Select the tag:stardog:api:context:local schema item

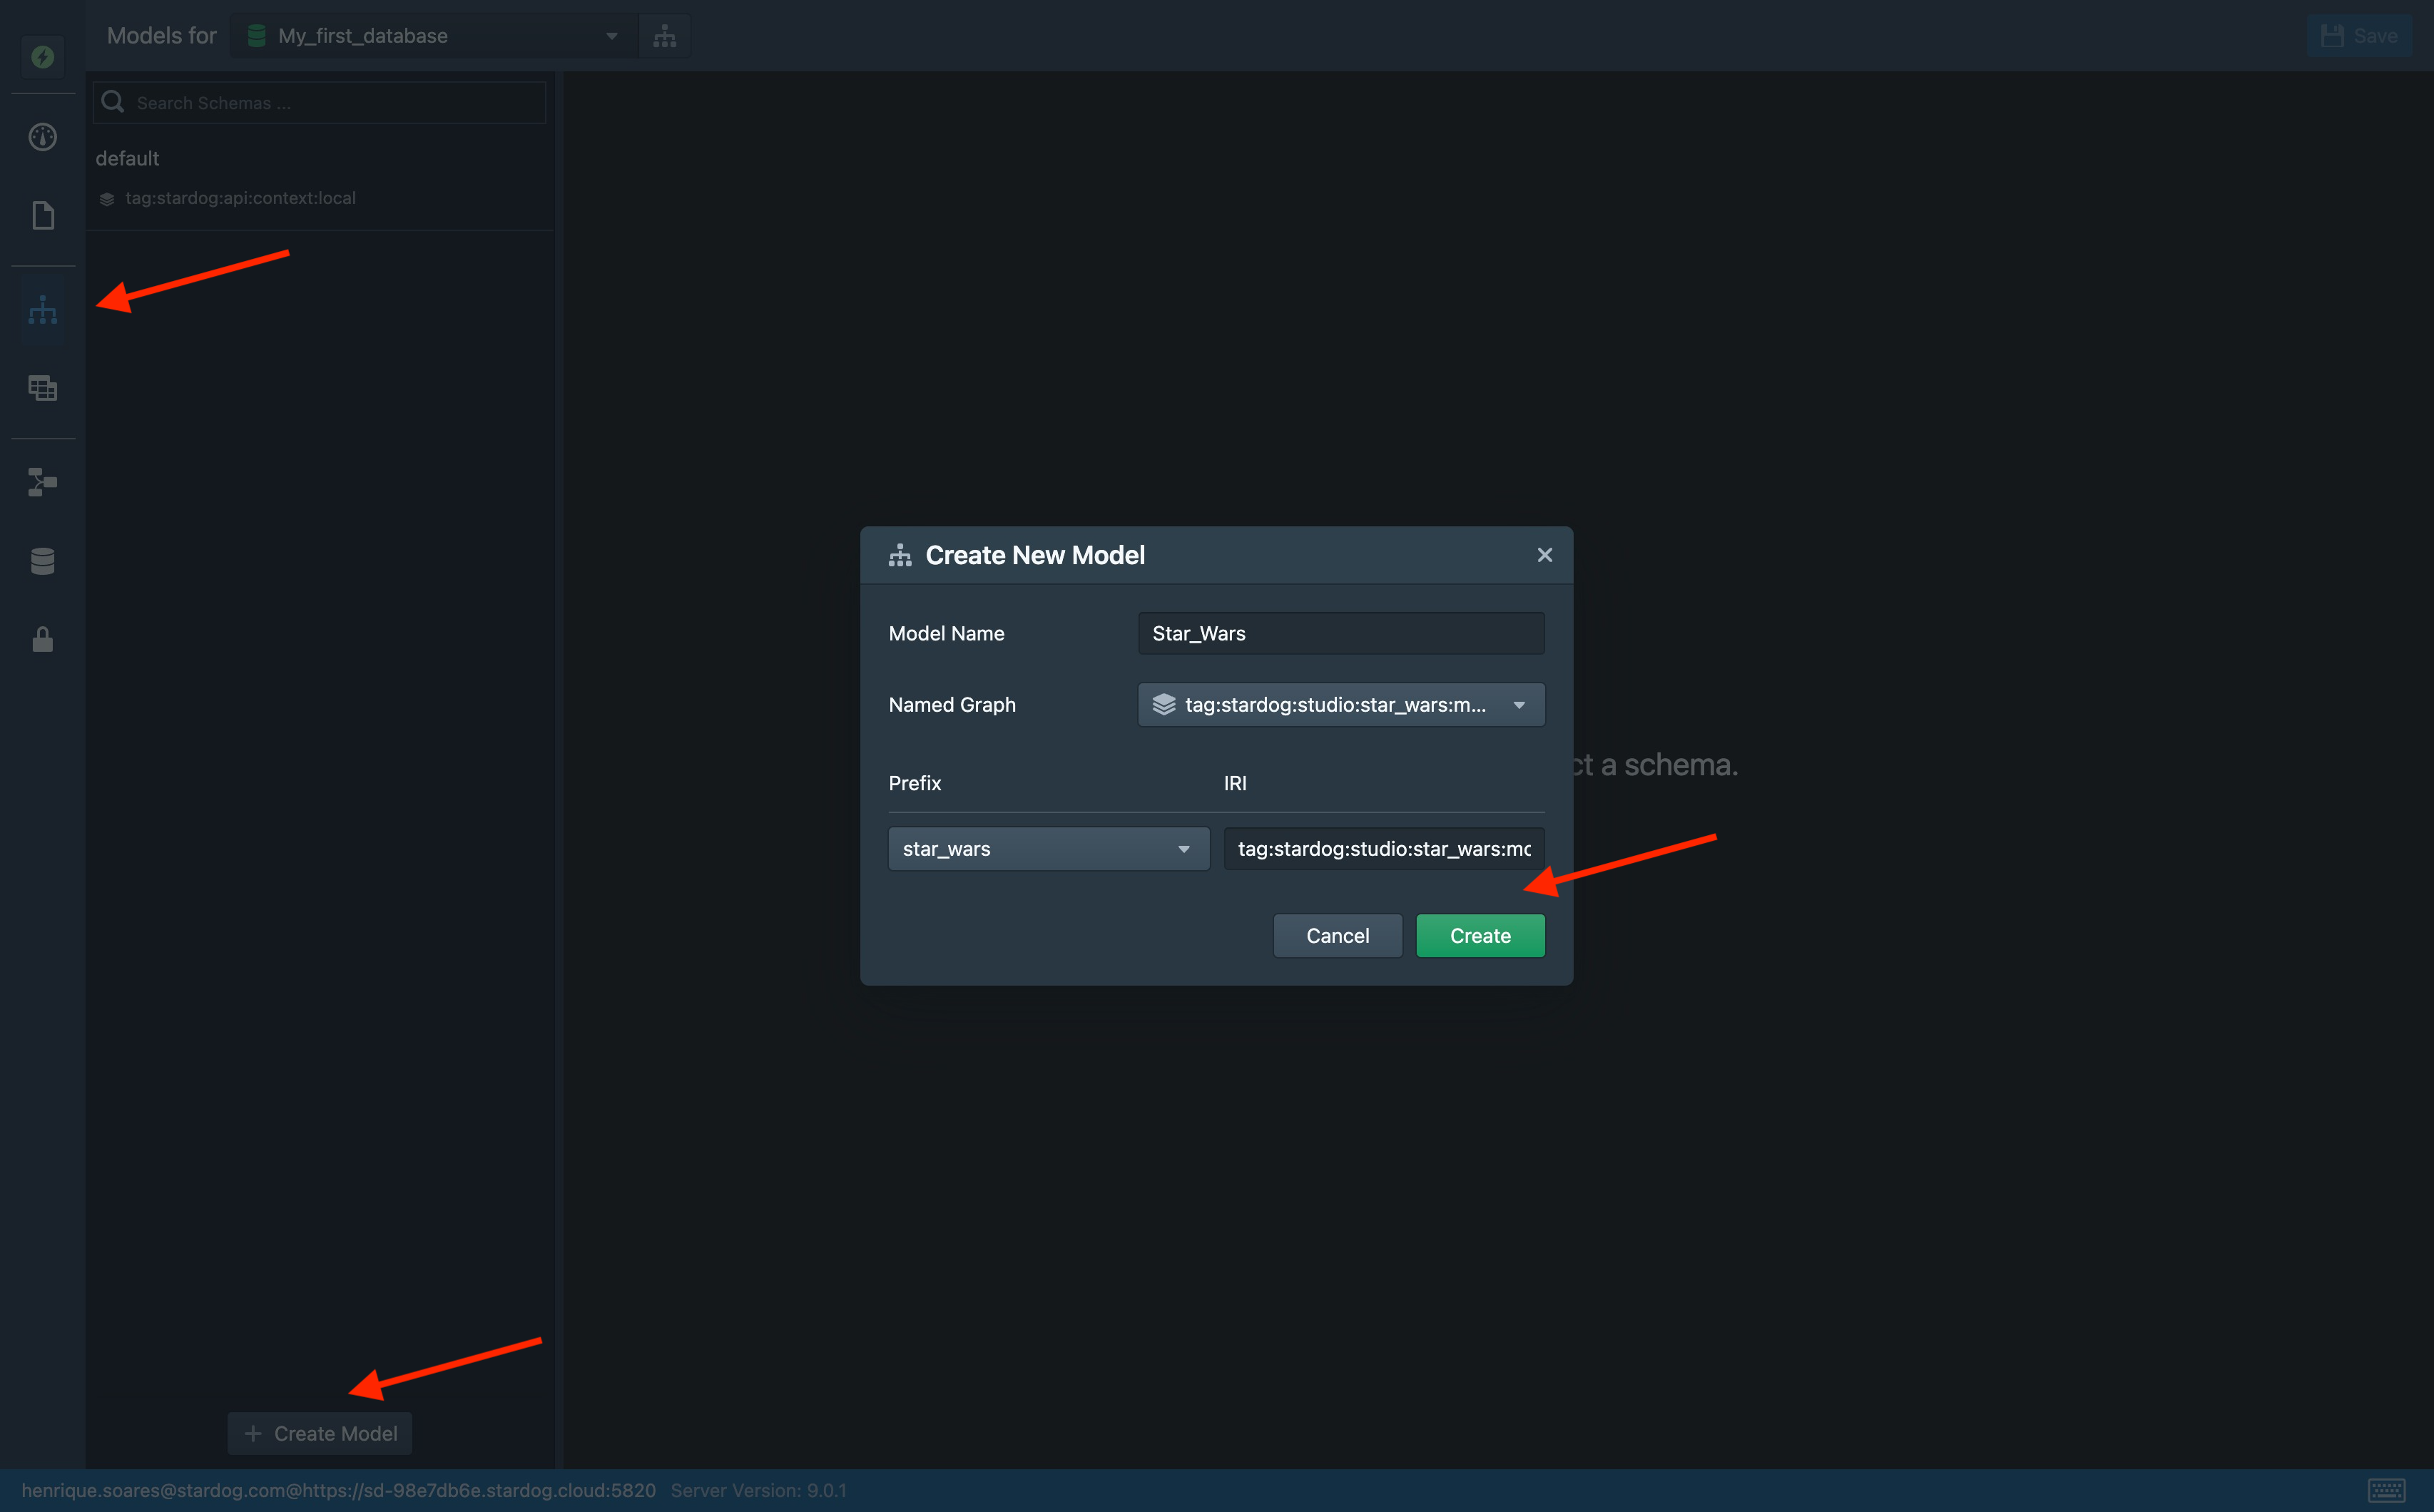click(240, 198)
